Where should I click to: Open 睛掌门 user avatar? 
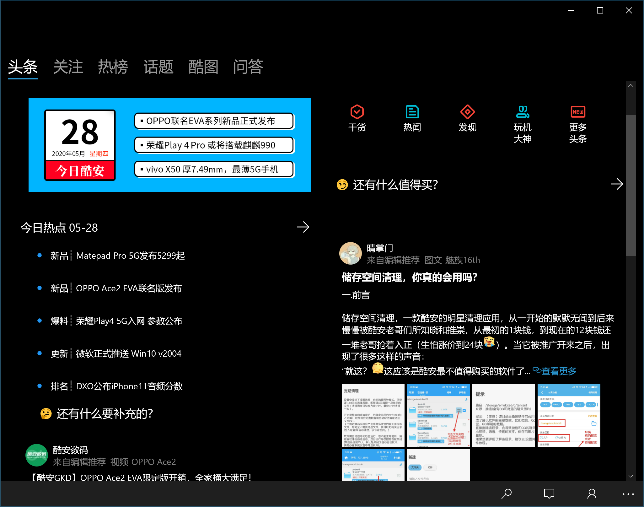pos(351,253)
